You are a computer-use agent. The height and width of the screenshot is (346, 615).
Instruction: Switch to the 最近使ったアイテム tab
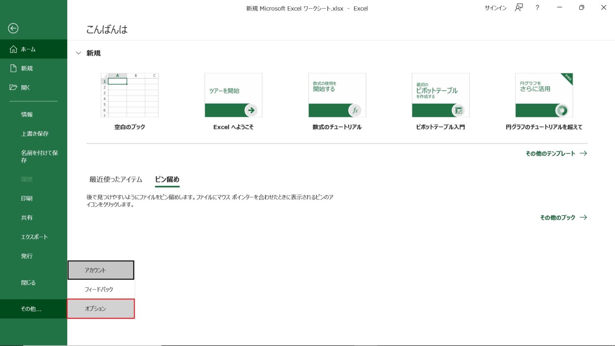(115, 179)
